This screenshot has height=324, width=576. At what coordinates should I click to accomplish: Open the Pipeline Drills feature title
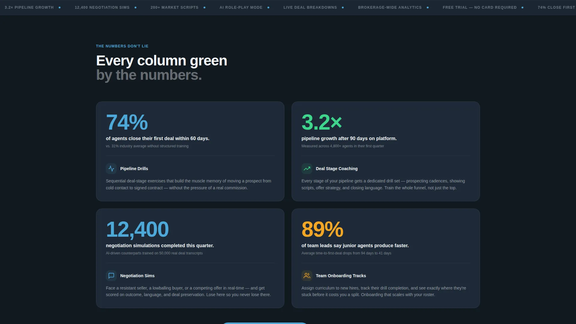coord(134,169)
